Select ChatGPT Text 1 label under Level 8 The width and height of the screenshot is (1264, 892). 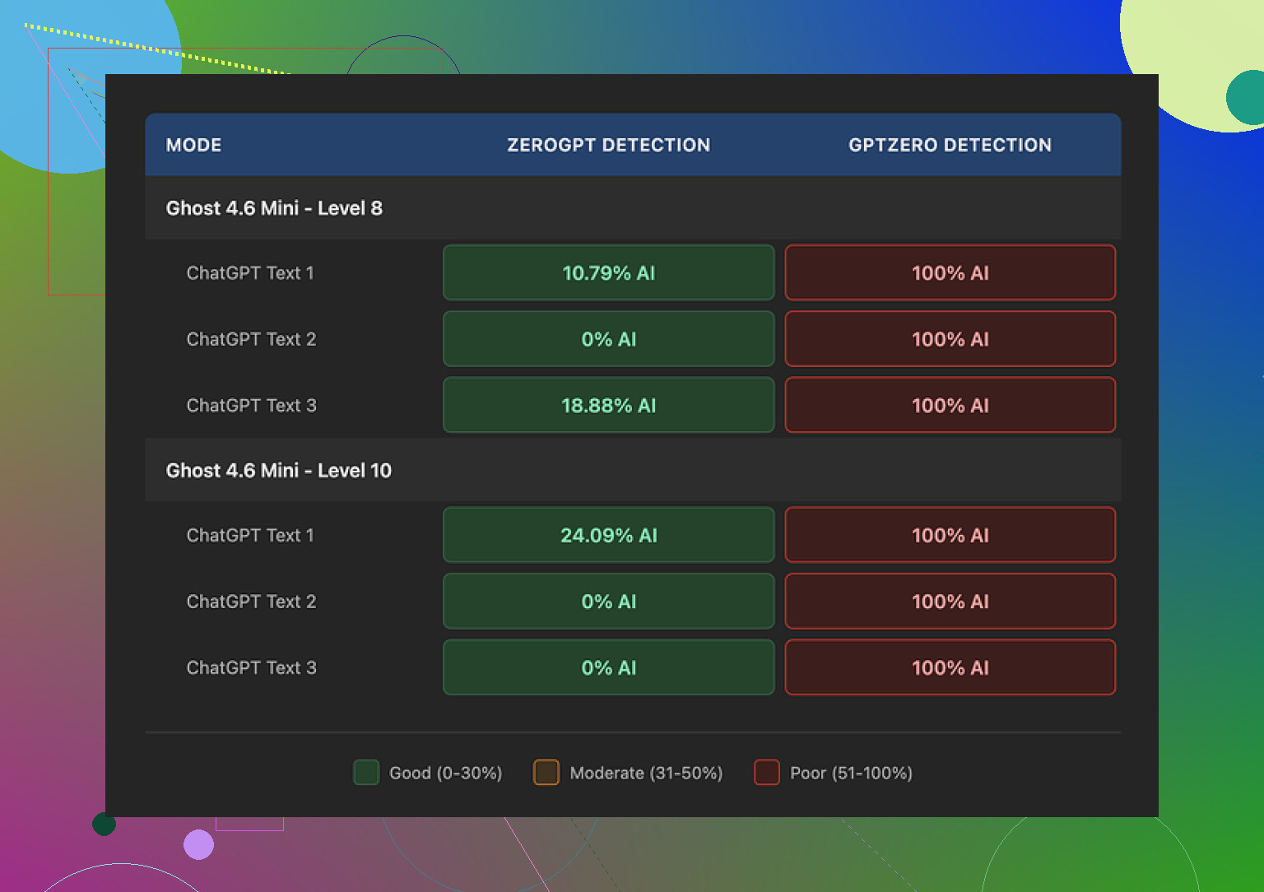coord(250,273)
